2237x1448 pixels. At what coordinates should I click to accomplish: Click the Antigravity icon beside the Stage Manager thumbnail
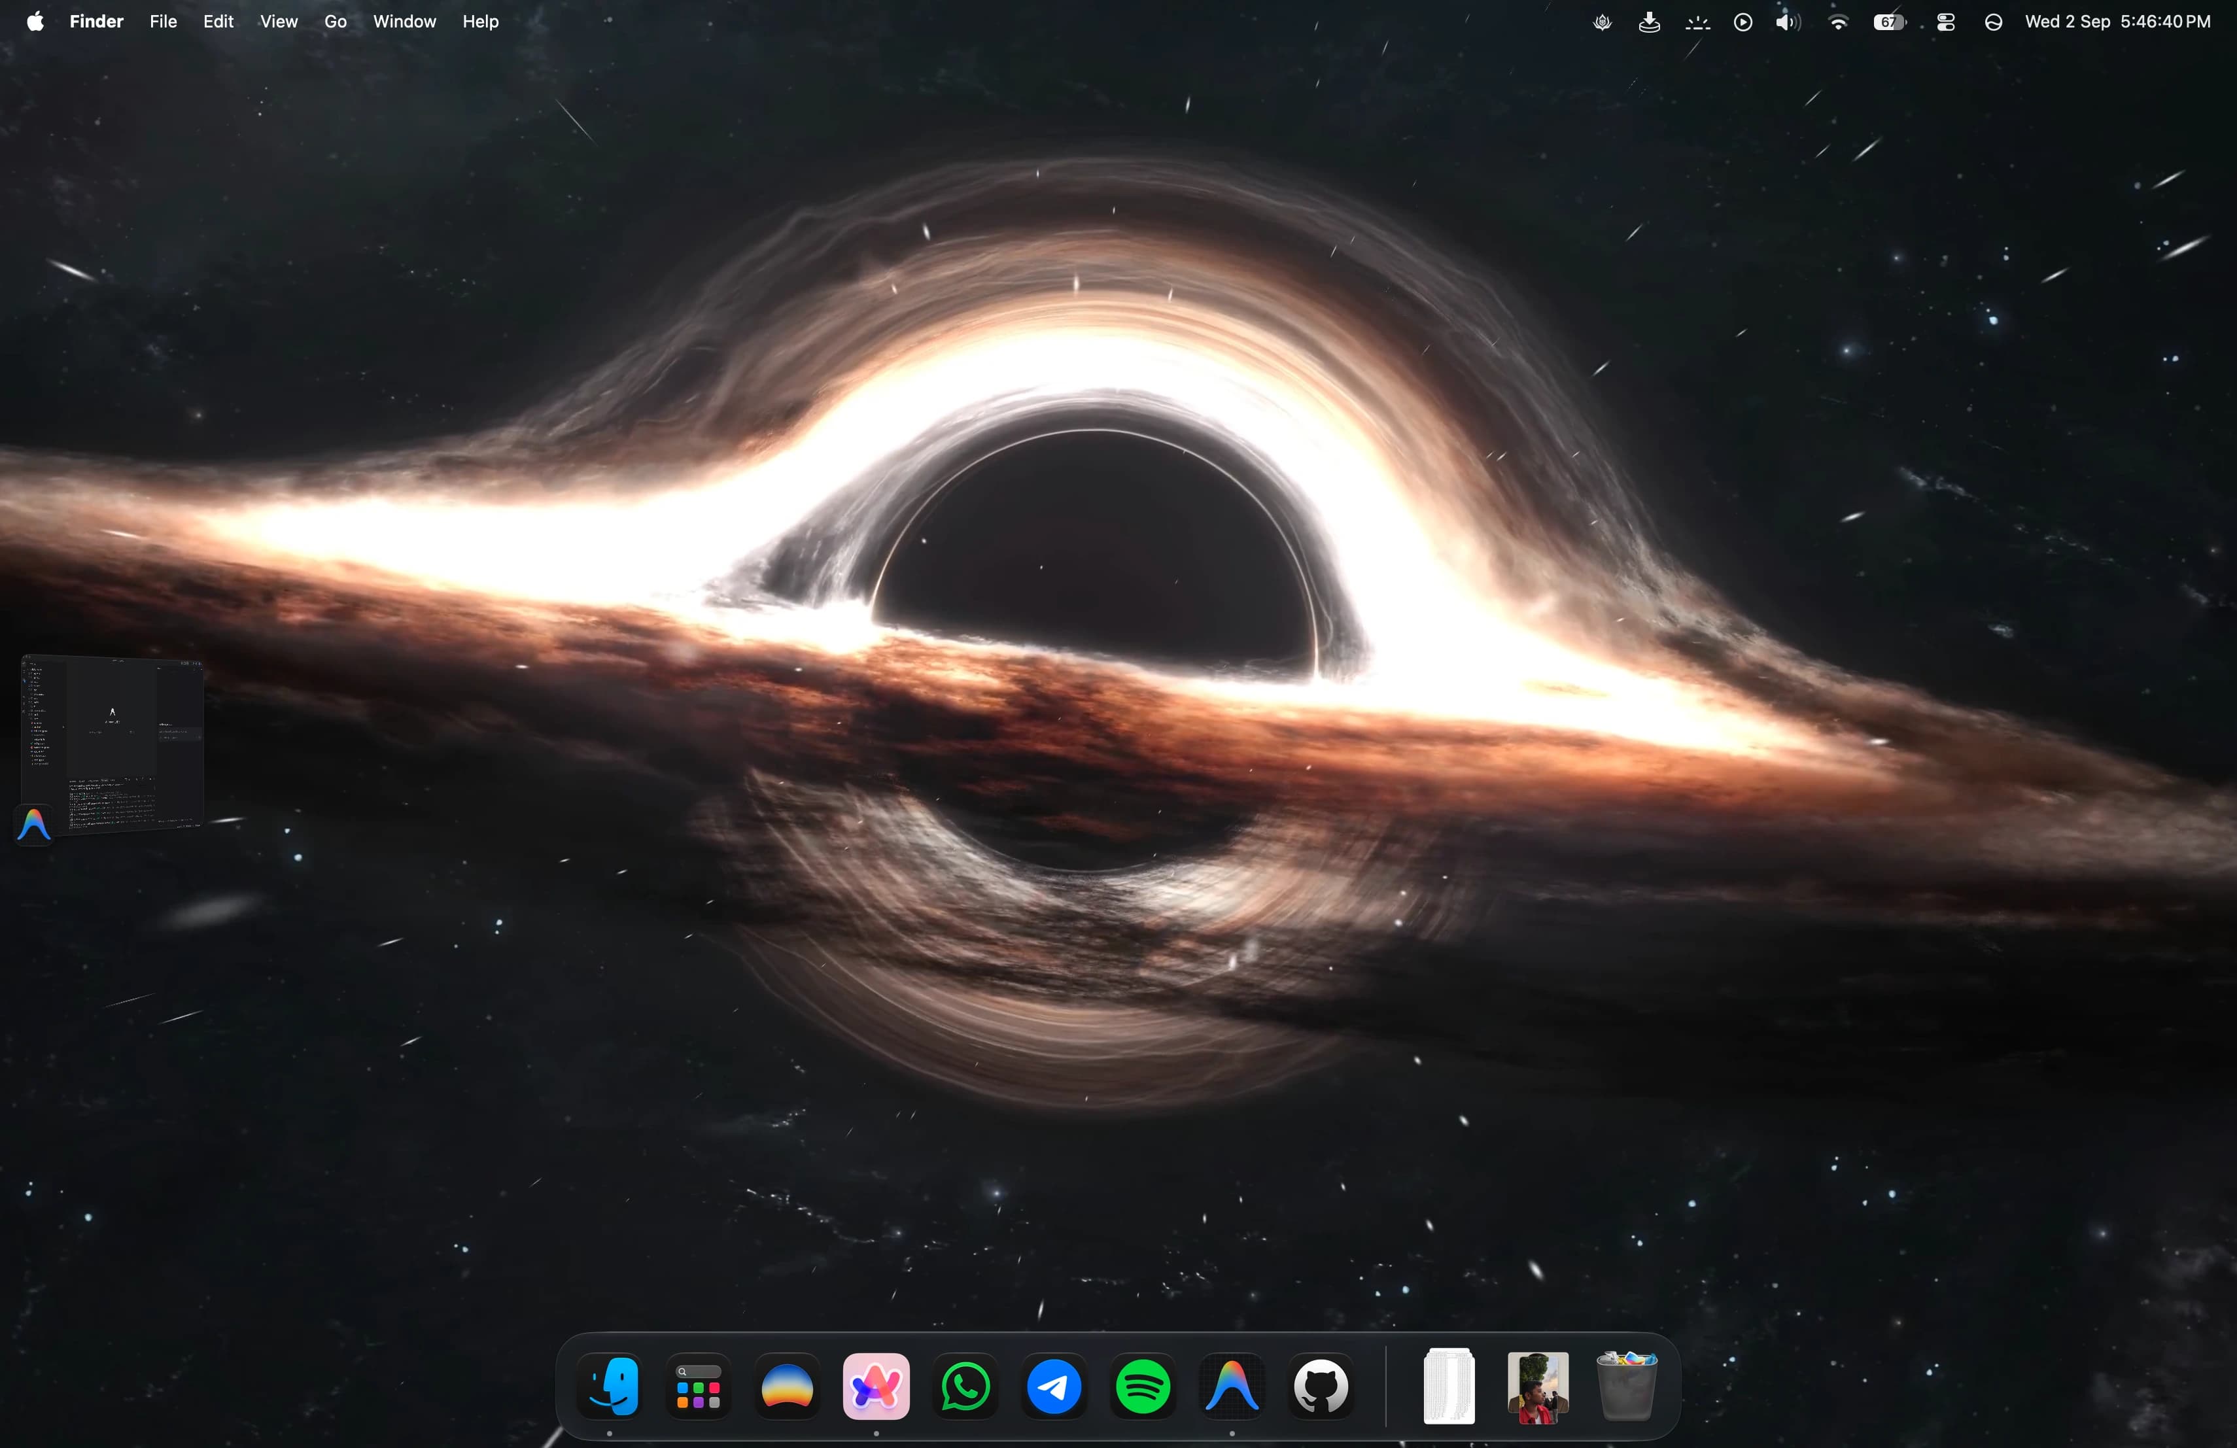[34, 824]
